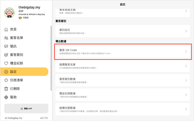This screenshot has width=194, height=121.
Task: Click the 簡訊 message bubble icon
Action: click(6, 46)
